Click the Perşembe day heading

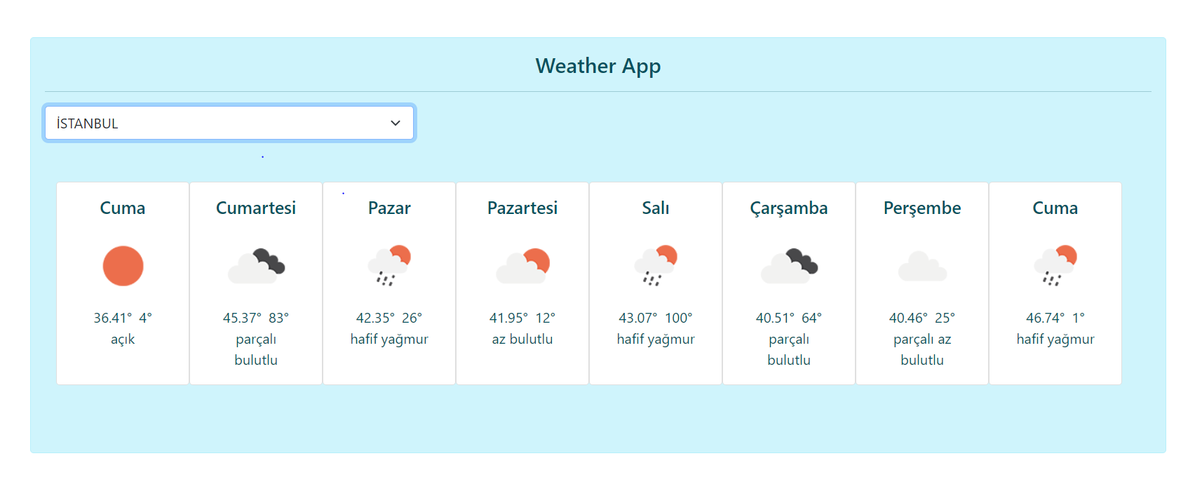pos(922,208)
